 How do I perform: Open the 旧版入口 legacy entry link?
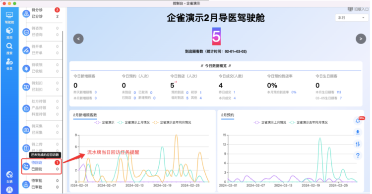[x=361, y=9]
